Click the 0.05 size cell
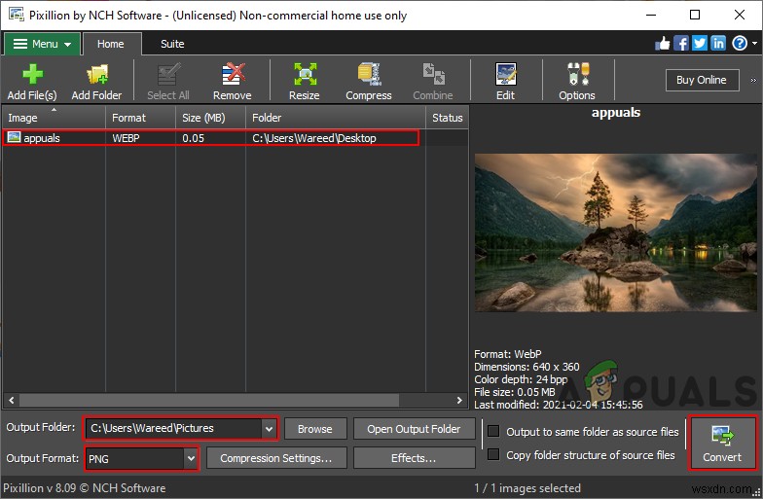763x499 pixels. coord(193,138)
